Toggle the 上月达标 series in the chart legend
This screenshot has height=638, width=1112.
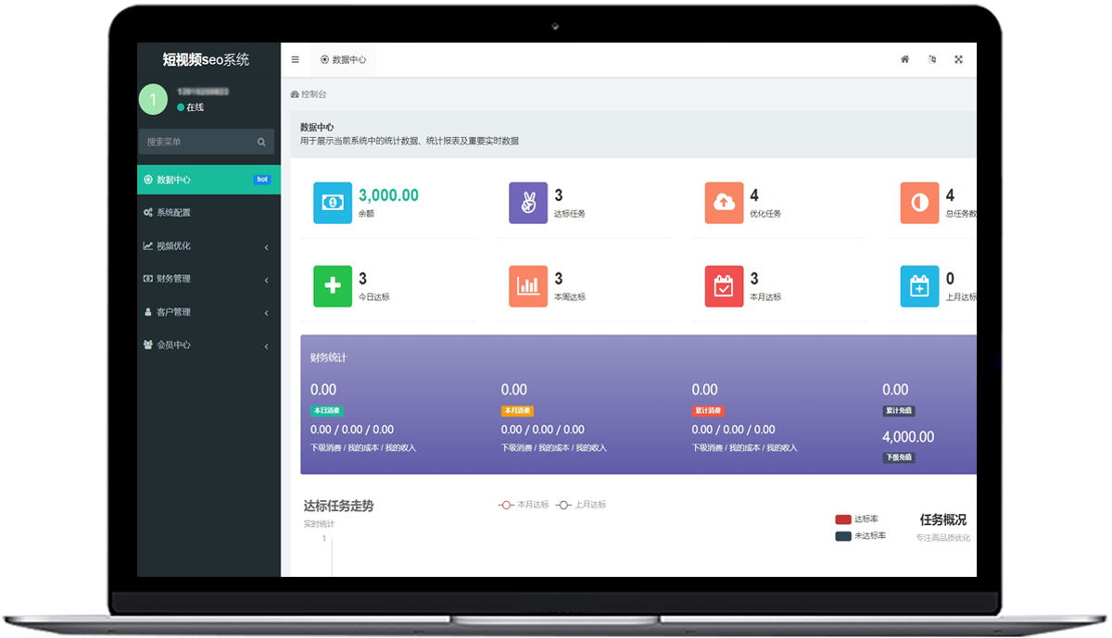pyautogui.click(x=582, y=505)
